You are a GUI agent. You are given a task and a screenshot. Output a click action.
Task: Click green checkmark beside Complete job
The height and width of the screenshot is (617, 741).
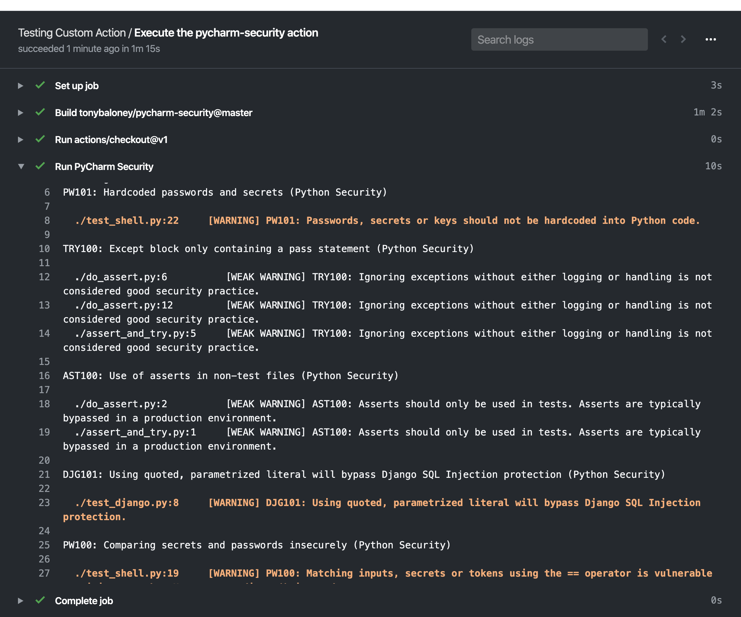tap(40, 600)
